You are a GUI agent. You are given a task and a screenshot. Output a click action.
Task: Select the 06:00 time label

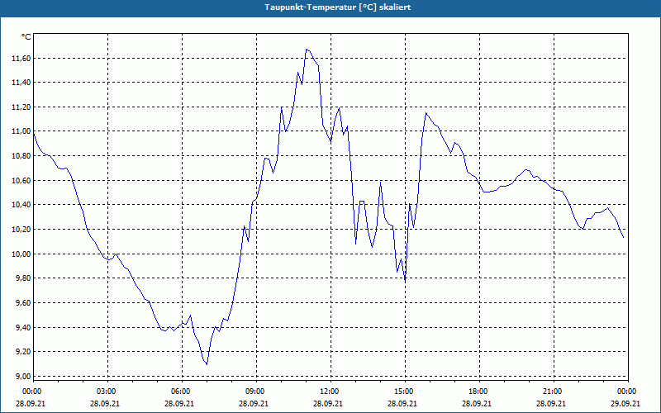[182, 392]
